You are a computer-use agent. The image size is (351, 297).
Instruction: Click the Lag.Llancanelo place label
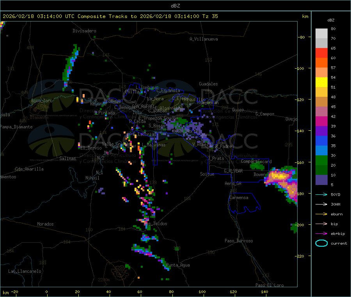pyautogui.click(x=25, y=271)
